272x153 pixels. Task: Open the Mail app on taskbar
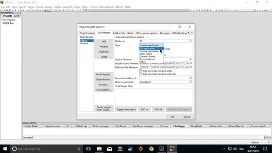pyautogui.click(x=110, y=149)
